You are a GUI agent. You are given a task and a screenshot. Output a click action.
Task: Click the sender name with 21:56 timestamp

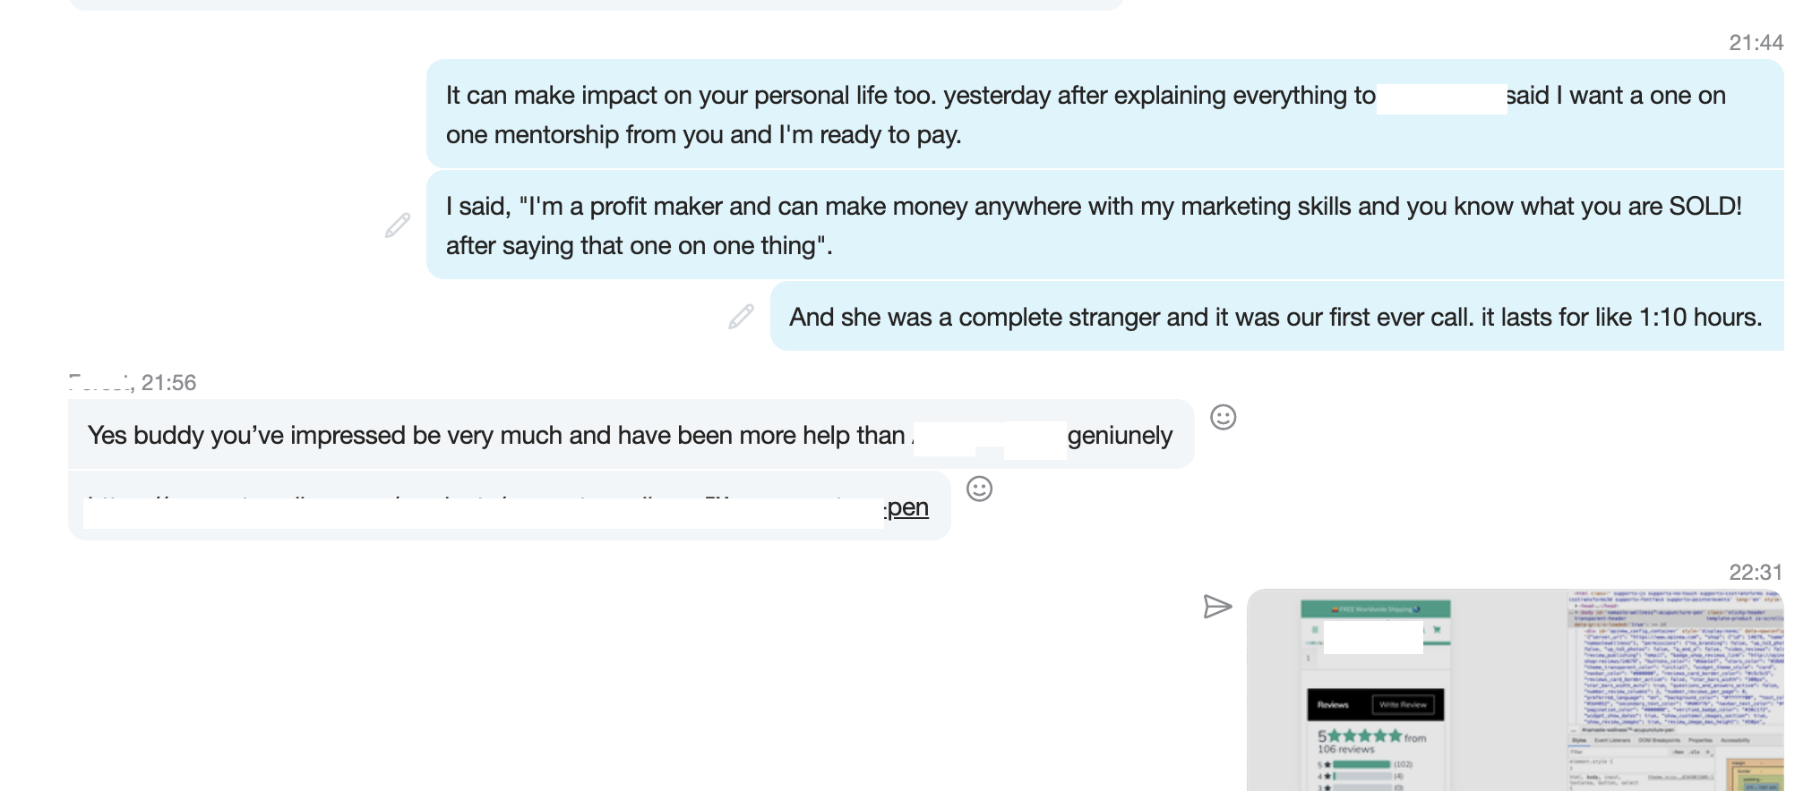click(133, 383)
